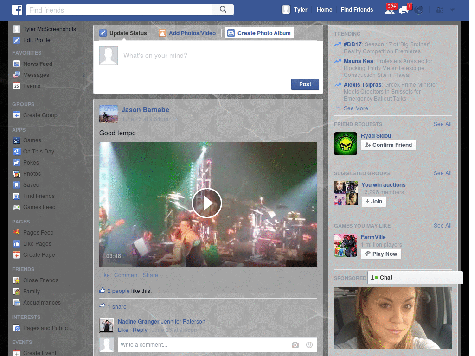Image resolution: width=475 pixels, height=356 pixels.
Task: Click the Games app icon
Action: pos(17,140)
